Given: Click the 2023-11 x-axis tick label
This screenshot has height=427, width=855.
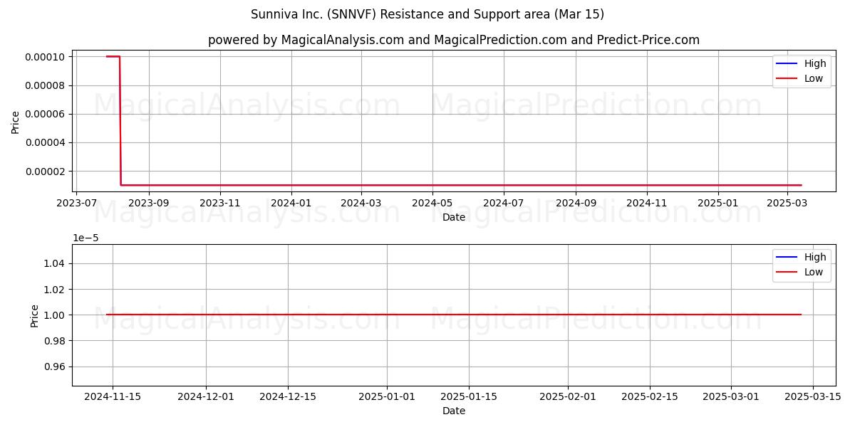Looking at the screenshot, I should click(220, 203).
